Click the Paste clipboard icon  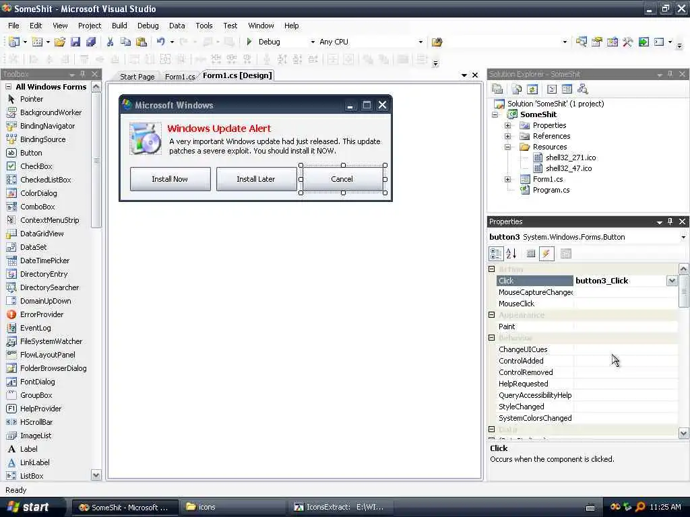click(x=142, y=42)
